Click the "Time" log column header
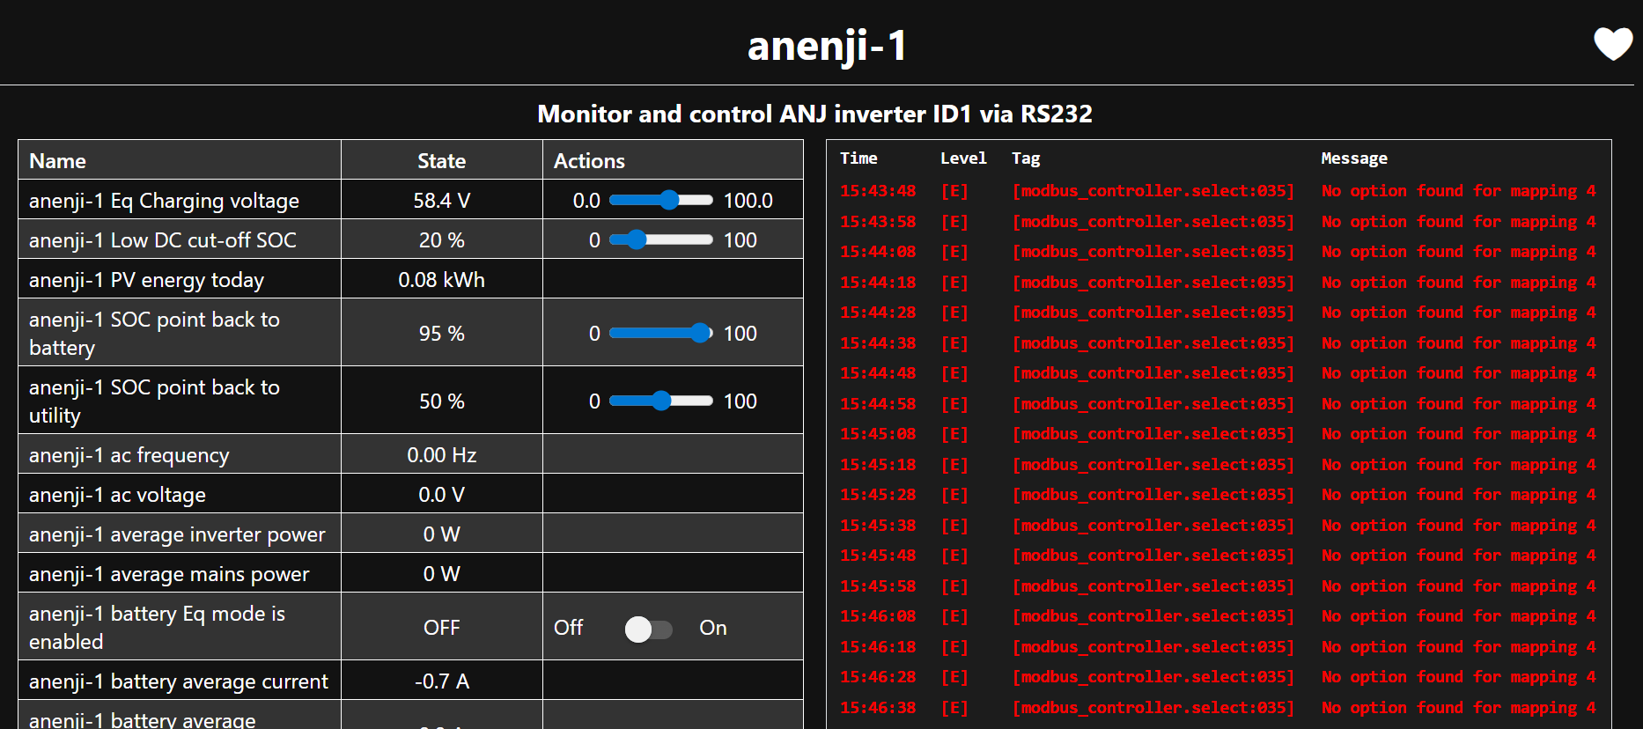Screen dimensions: 1643x729 pos(858,158)
